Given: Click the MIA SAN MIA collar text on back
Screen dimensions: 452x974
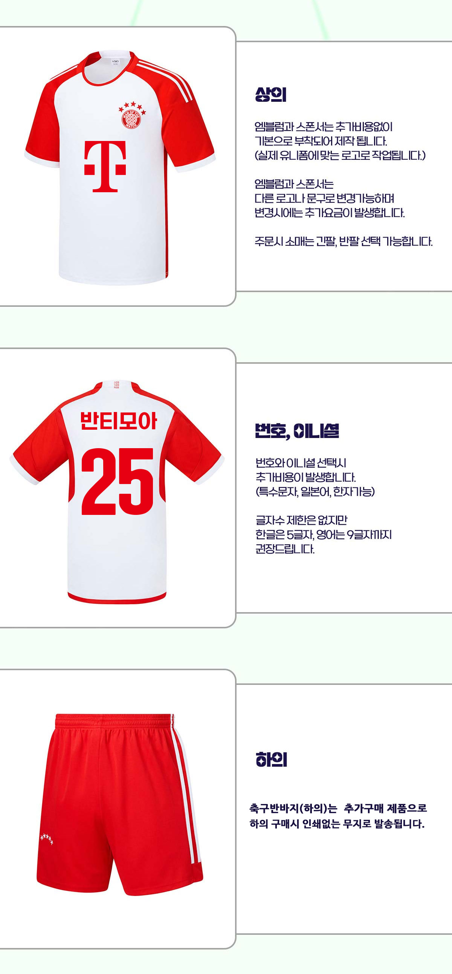Looking at the screenshot, I should tap(116, 386).
